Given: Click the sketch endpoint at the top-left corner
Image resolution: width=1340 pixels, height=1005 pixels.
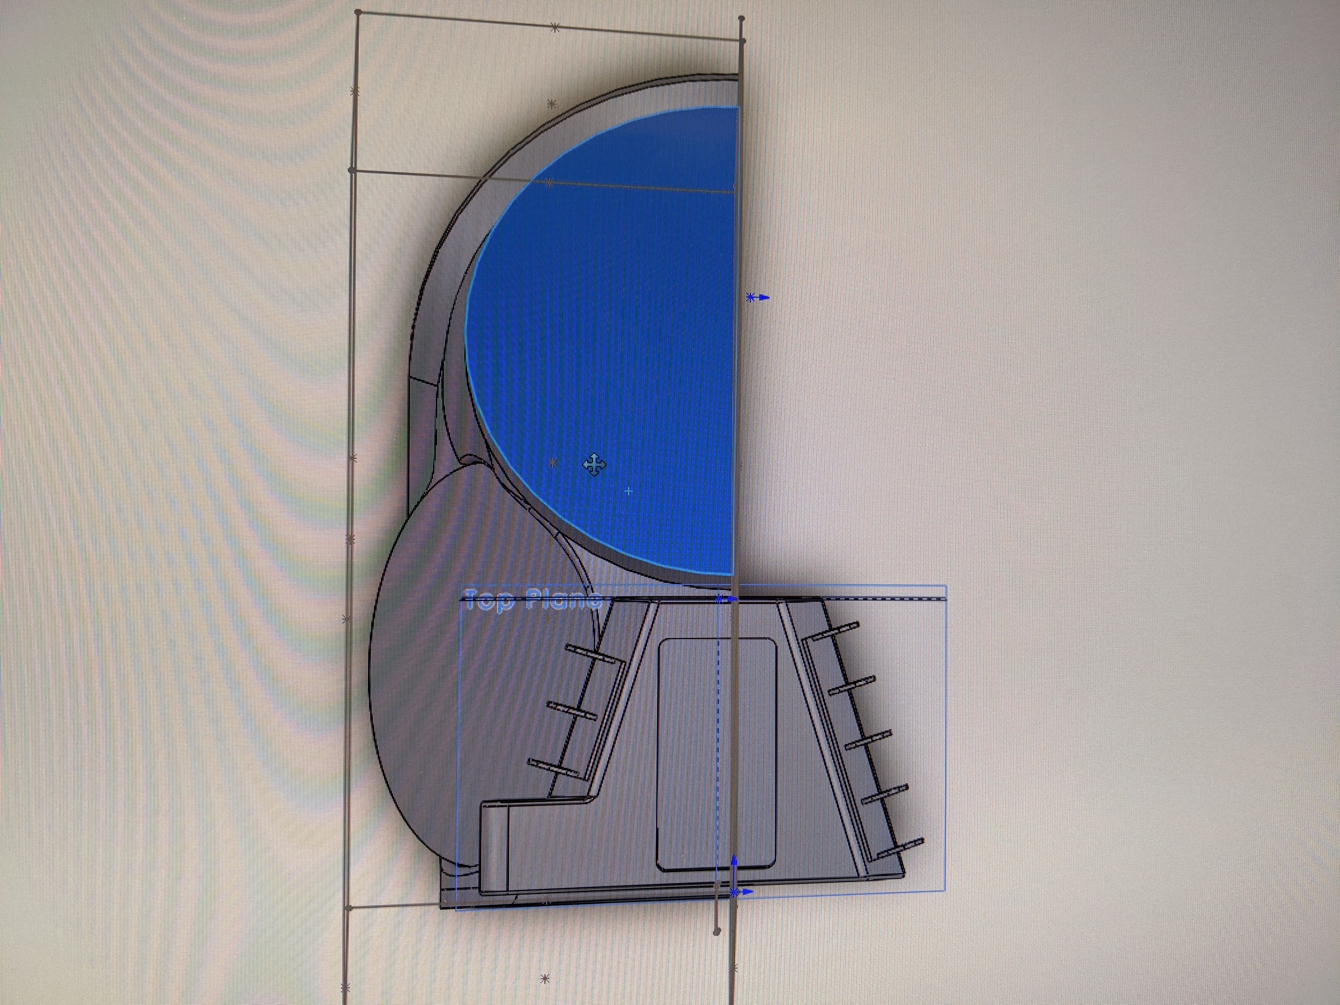Looking at the screenshot, I should pos(359,12).
